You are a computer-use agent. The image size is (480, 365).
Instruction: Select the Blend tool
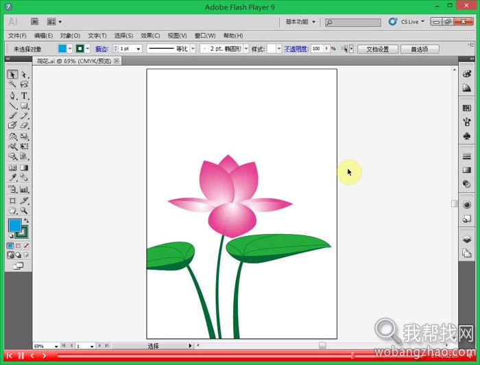click(x=24, y=177)
